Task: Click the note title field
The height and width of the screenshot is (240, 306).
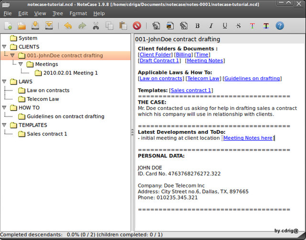Action: coord(219,39)
